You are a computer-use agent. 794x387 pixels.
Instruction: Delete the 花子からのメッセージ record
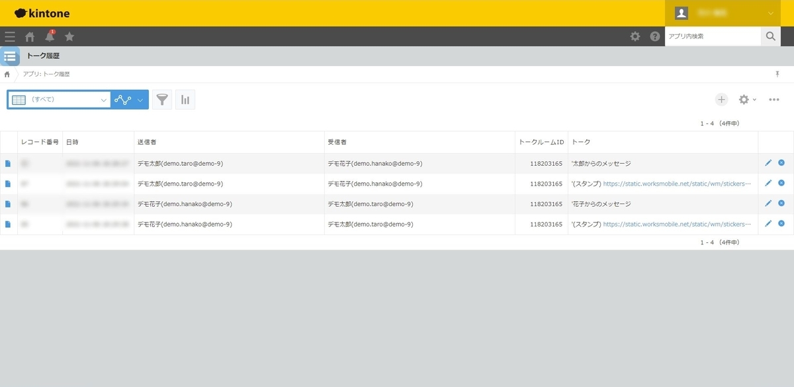coord(781,203)
